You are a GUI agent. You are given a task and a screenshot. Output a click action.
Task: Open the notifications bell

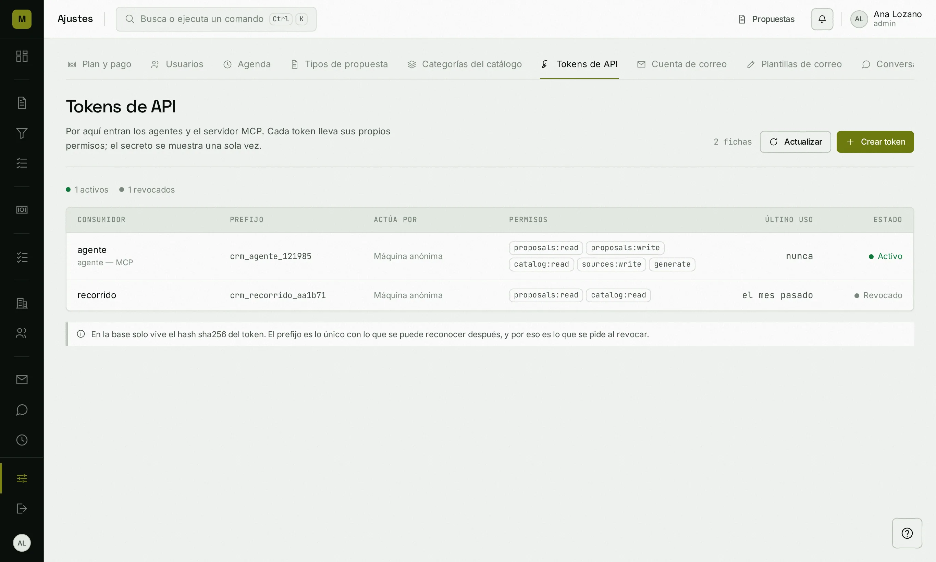[x=822, y=19]
